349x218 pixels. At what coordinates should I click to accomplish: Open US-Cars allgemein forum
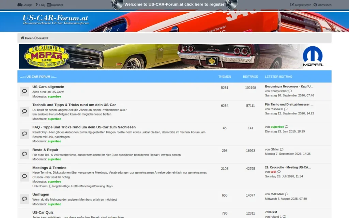48,87
